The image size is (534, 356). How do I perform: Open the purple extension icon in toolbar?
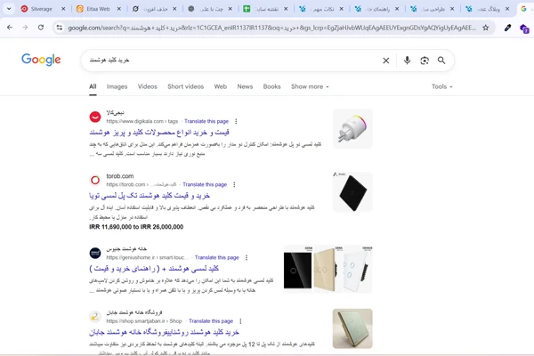tap(524, 28)
